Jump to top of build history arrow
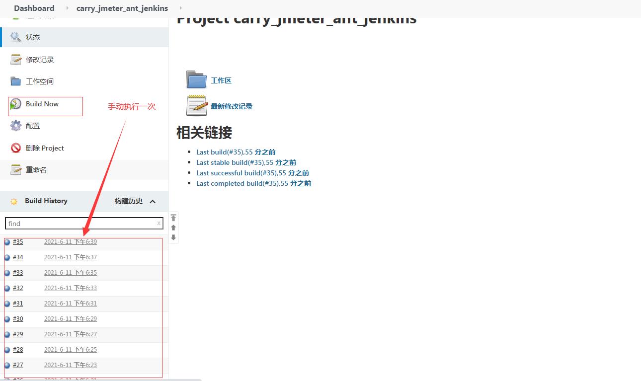The width and height of the screenshot is (641, 381). (173, 218)
